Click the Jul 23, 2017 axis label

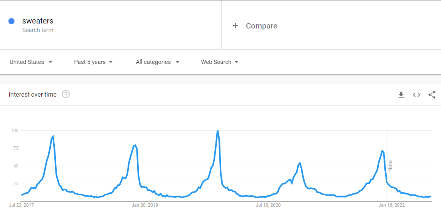click(21, 205)
